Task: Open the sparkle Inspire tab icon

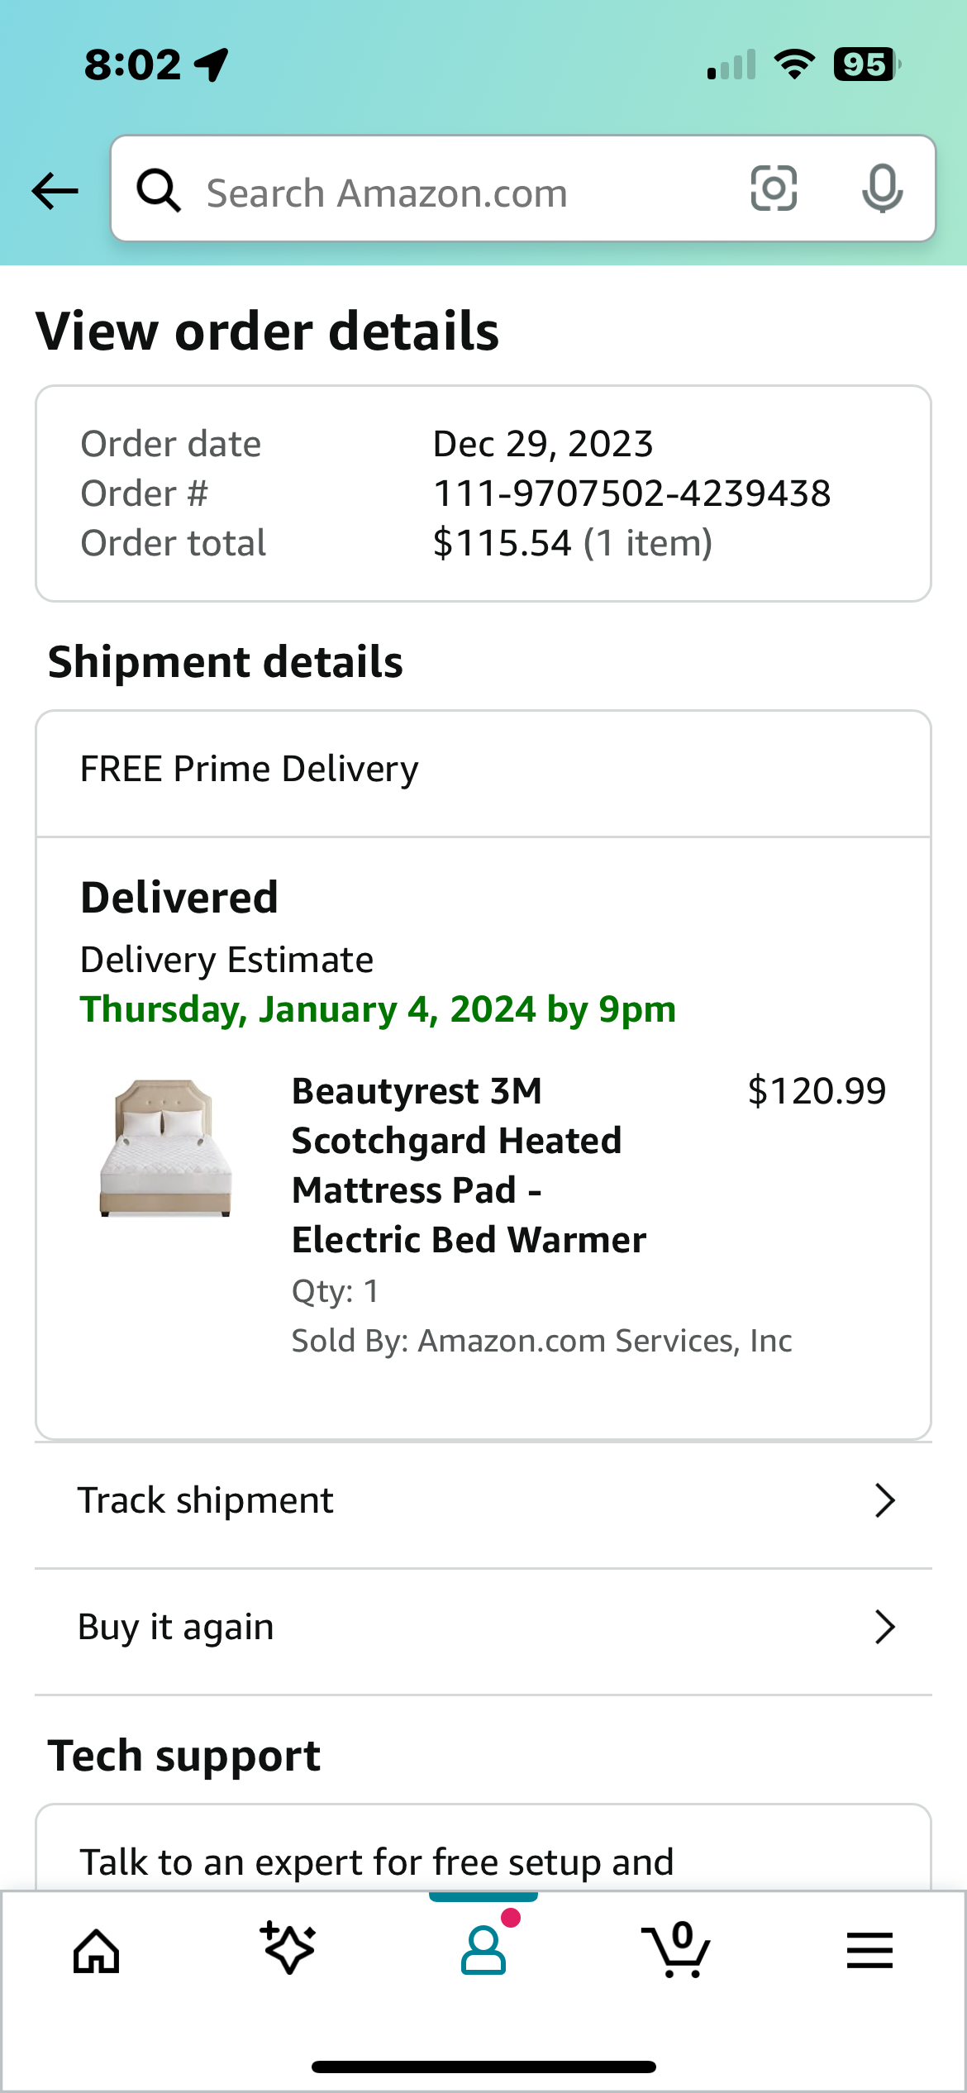Action: coord(288,1948)
